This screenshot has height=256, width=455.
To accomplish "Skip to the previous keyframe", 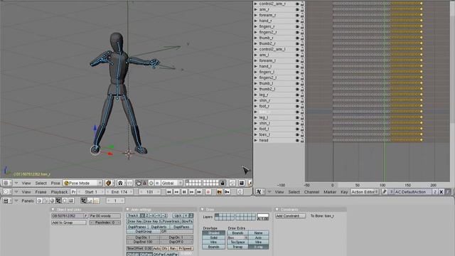I will [176, 192].
